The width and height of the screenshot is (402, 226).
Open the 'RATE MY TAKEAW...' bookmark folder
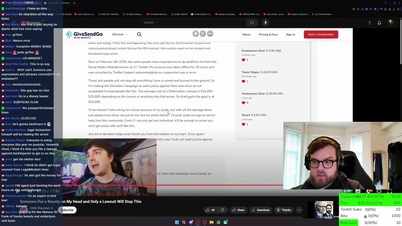point(110,14)
